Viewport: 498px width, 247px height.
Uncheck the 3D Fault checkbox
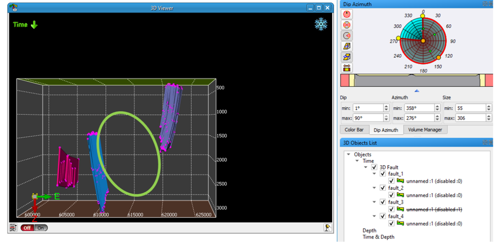point(375,167)
